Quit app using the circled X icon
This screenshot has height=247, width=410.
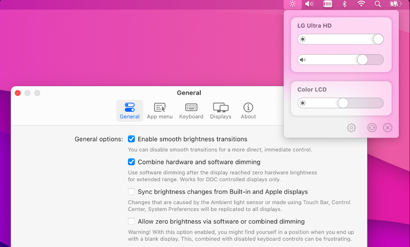(x=388, y=128)
